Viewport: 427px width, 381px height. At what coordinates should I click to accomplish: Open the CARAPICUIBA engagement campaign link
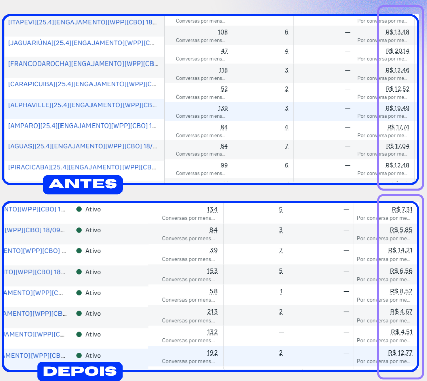[82, 84]
